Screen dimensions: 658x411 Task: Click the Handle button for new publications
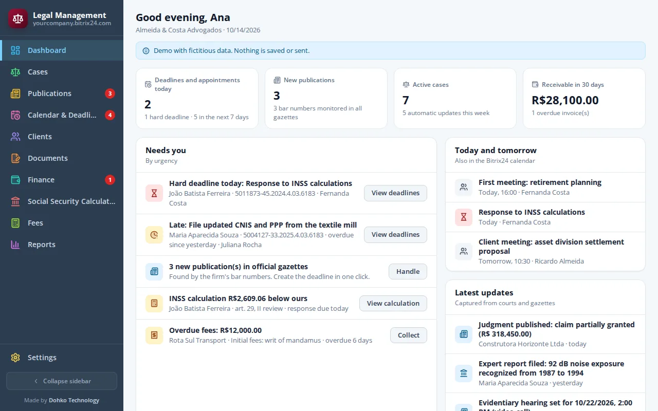coord(408,272)
